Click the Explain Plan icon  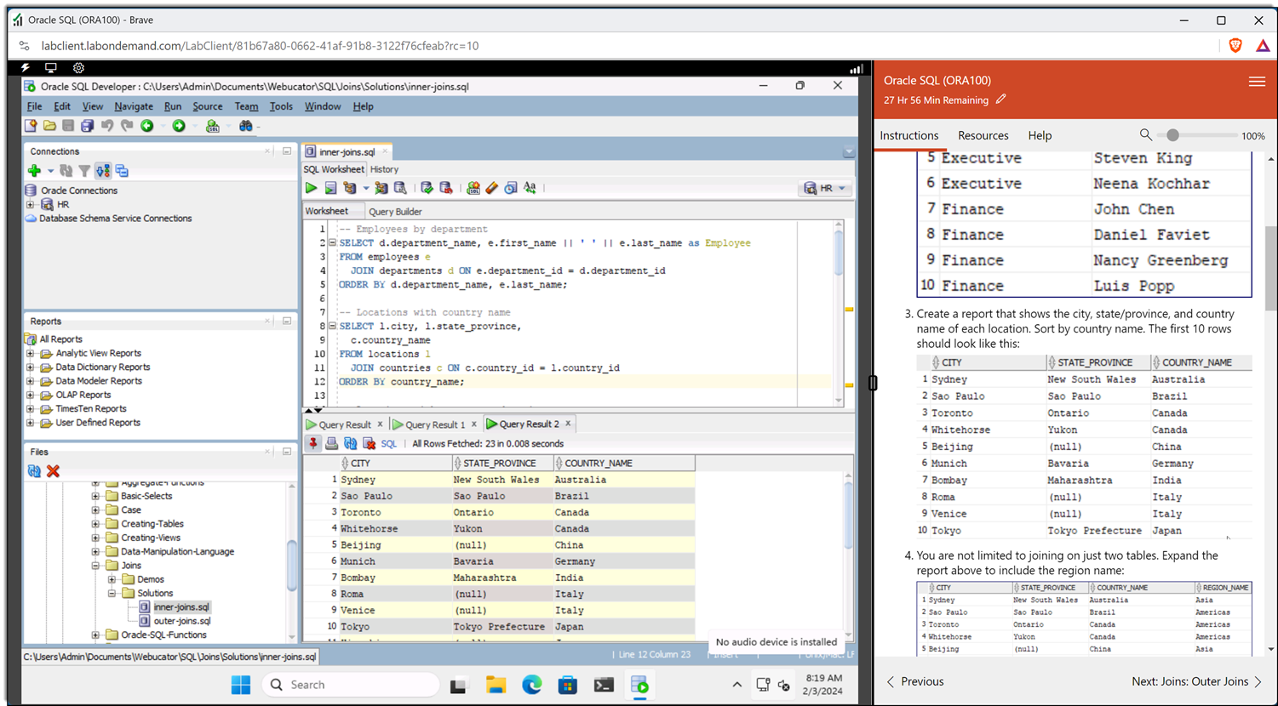pyautogui.click(x=349, y=188)
